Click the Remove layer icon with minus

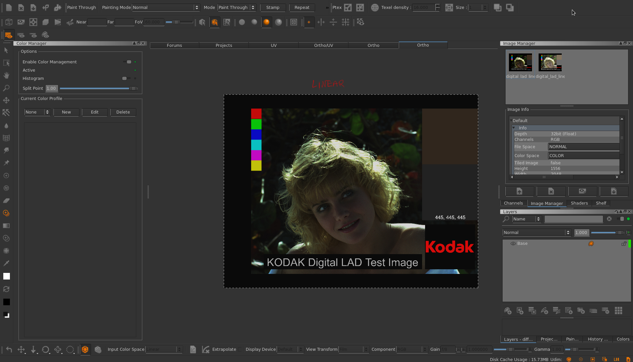tap(606, 311)
